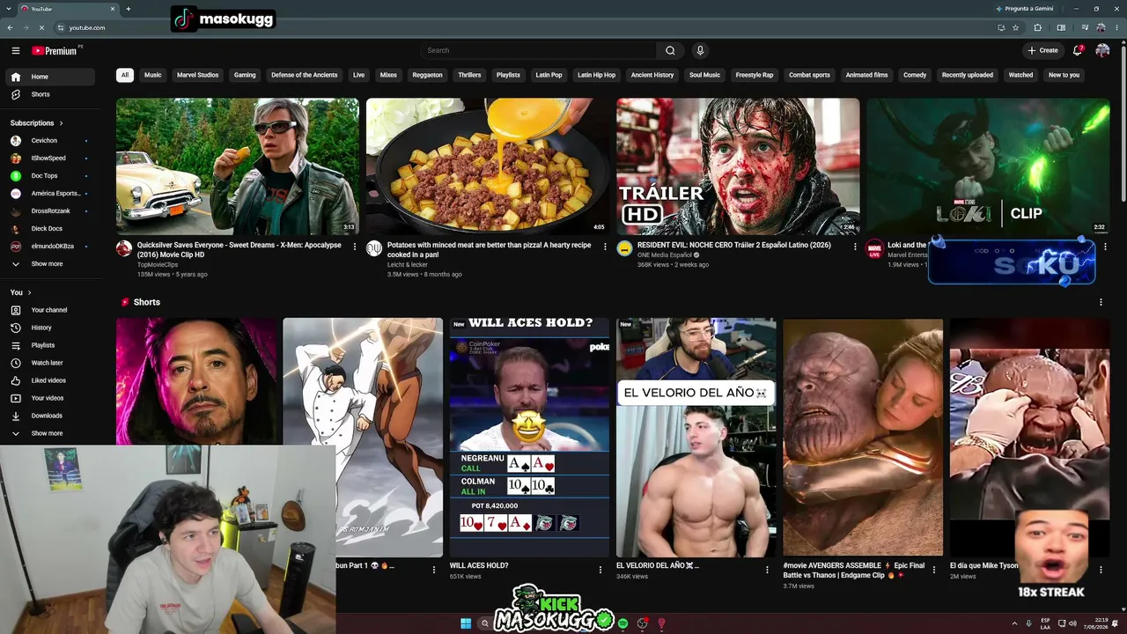This screenshot has height=634, width=1127.
Task: Play the Resident Evil trailer thumbnail
Action: tap(738, 166)
